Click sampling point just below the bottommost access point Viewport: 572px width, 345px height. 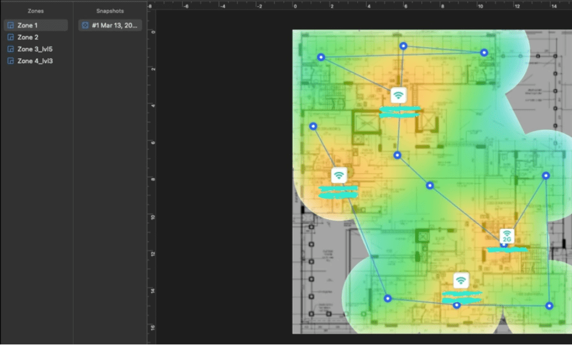(456, 305)
